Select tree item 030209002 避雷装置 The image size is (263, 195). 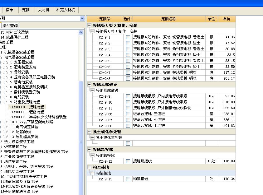(26, 112)
